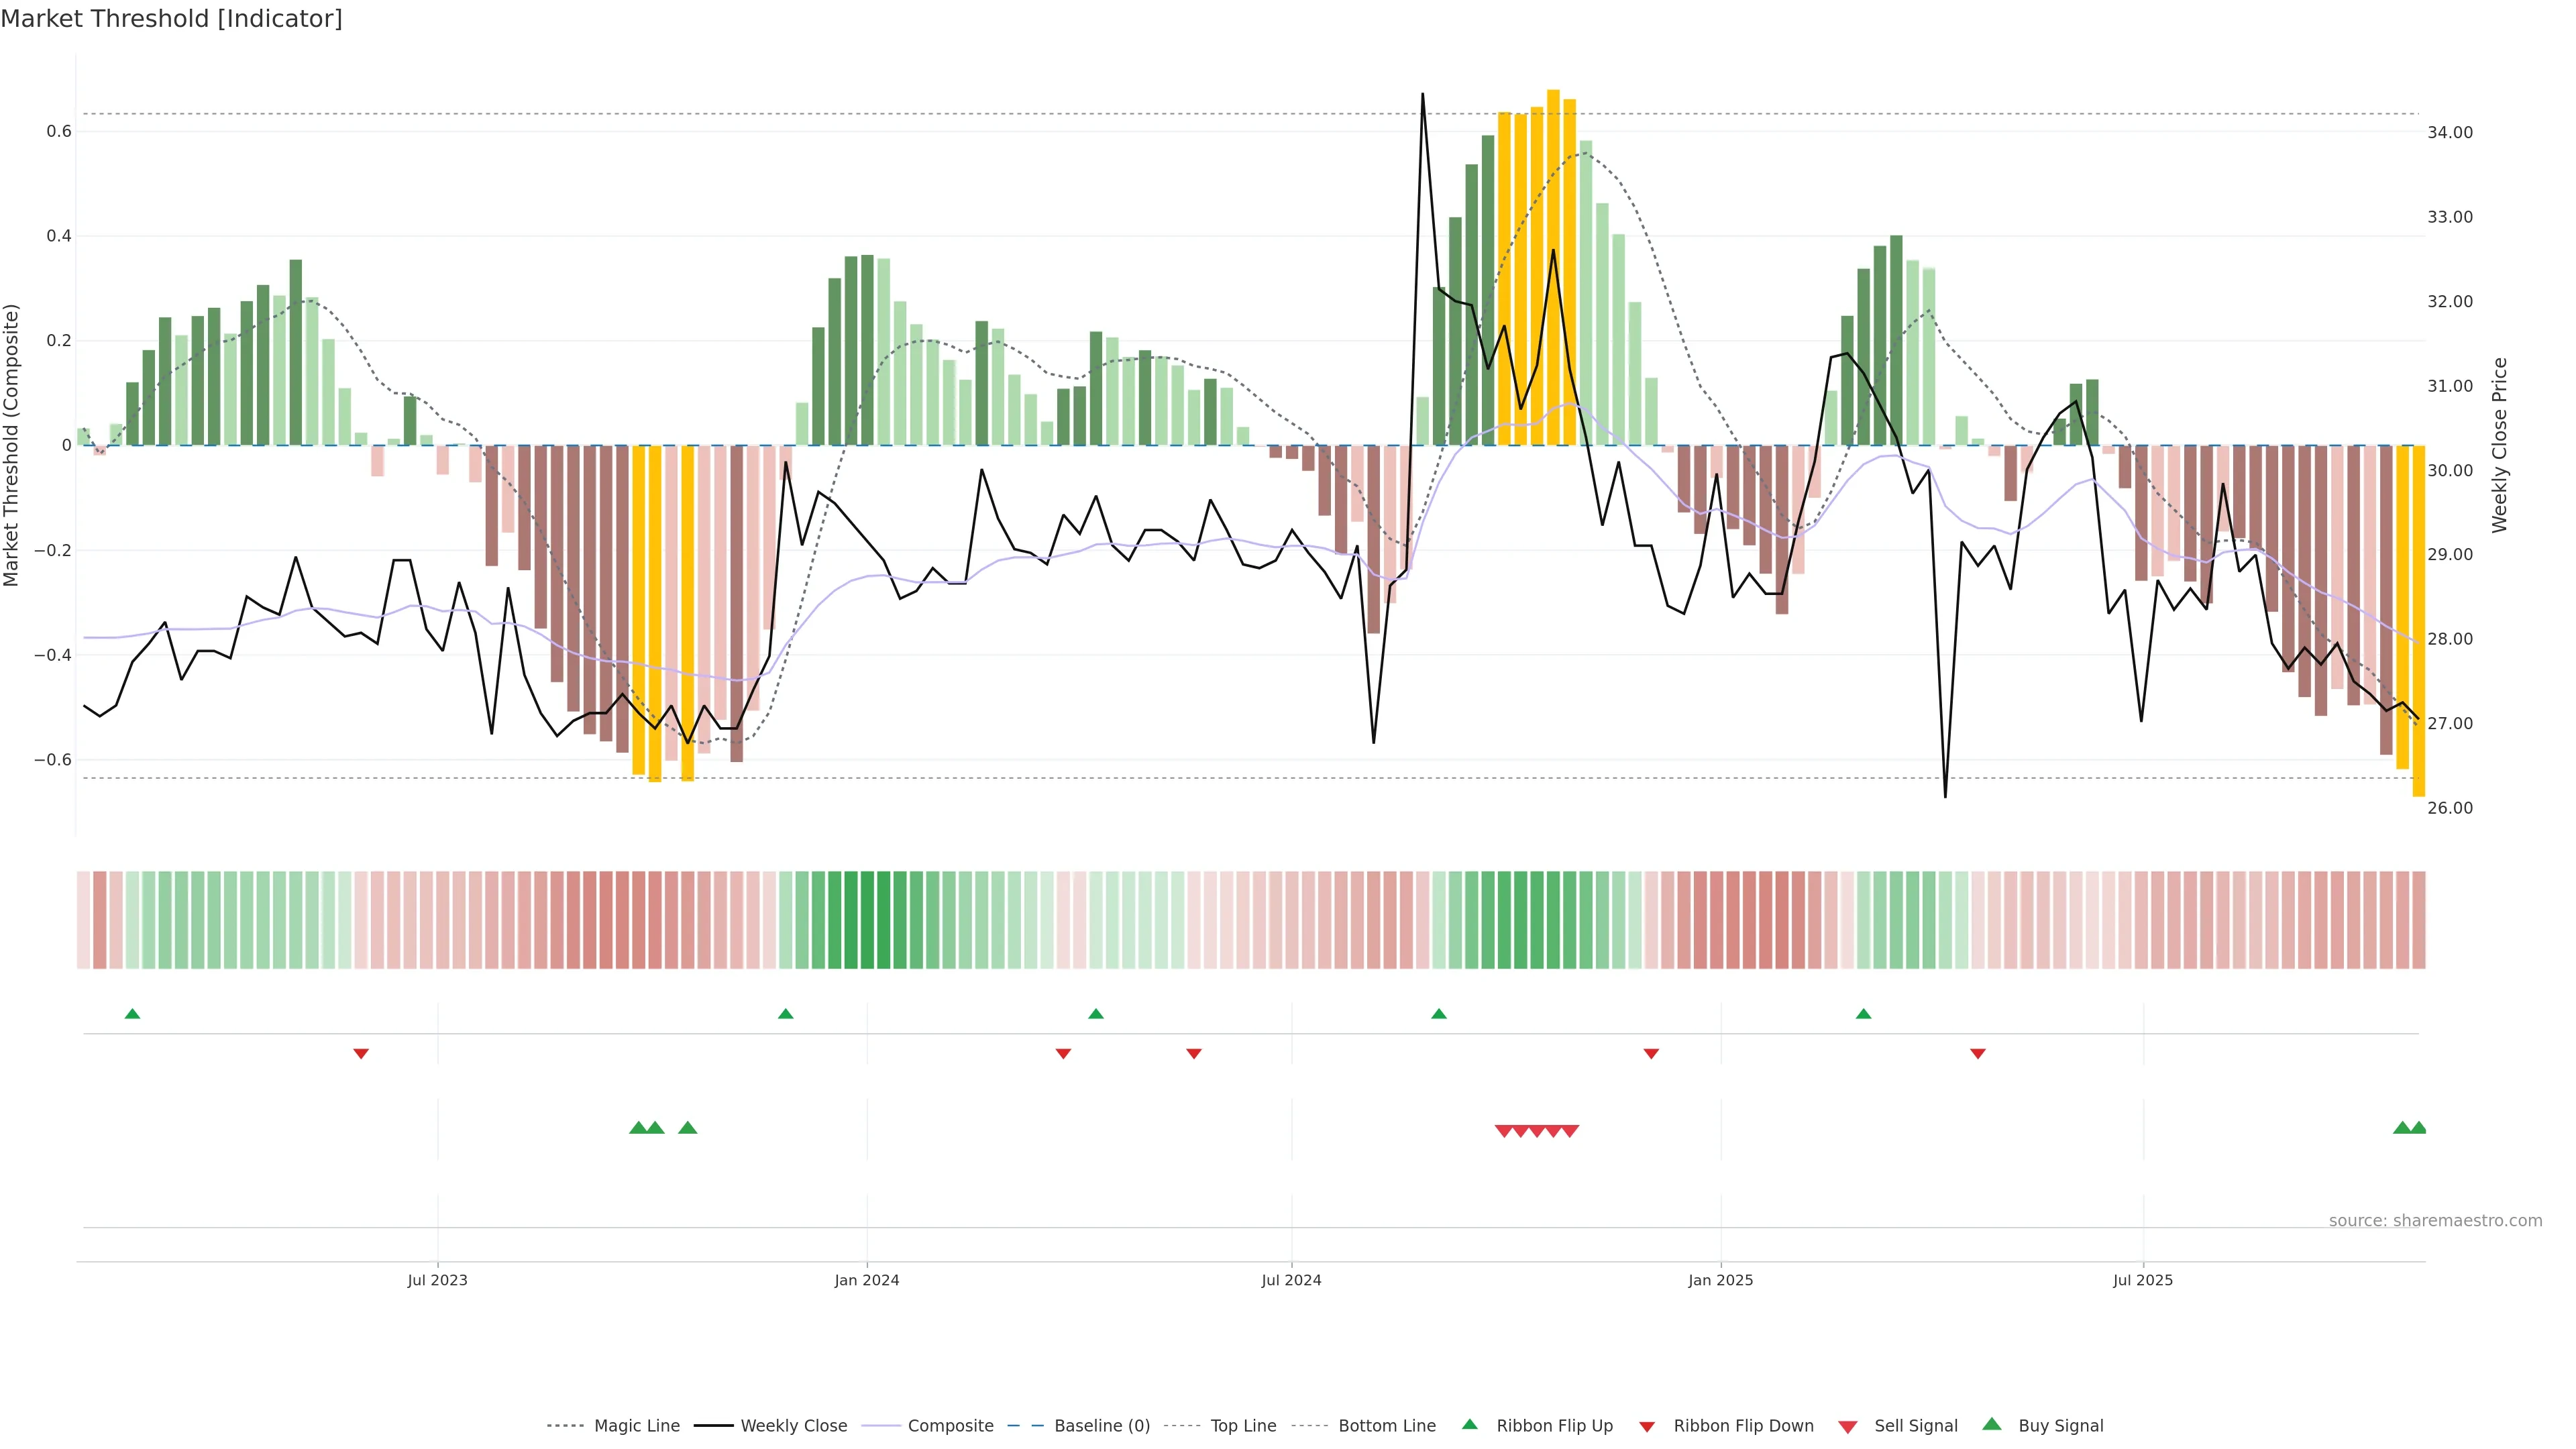Click the Sell Signal legend marker
The image size is (2576, 1449).
tap(1847, 1427)
